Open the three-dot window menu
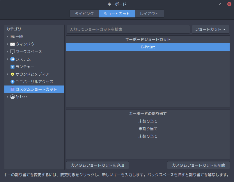234x182 pixels. (5, 4)
